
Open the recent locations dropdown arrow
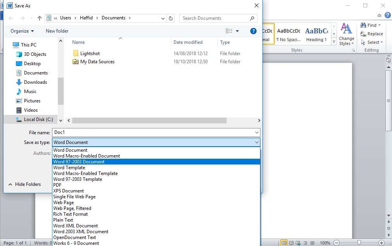point(31,18)
